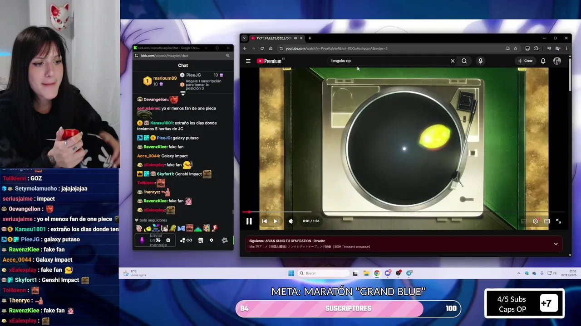Pause the YouTube video
This screenshot has width=581, height=326.
[249, 221]
